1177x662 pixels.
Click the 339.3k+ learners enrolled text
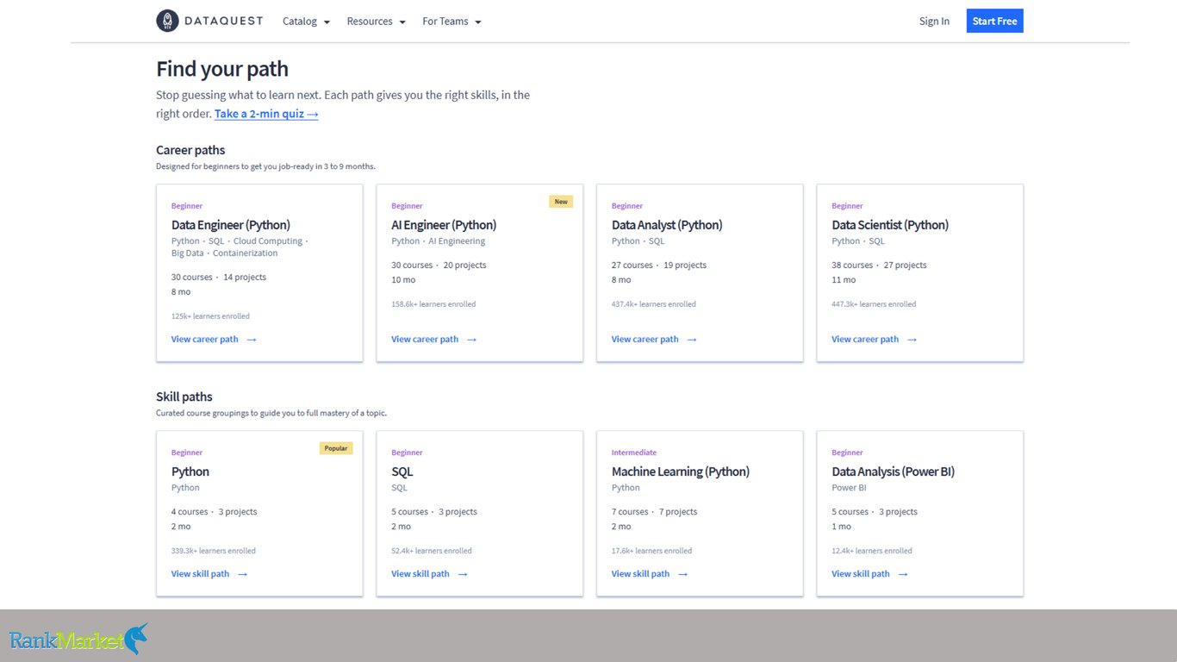point(214,551)
